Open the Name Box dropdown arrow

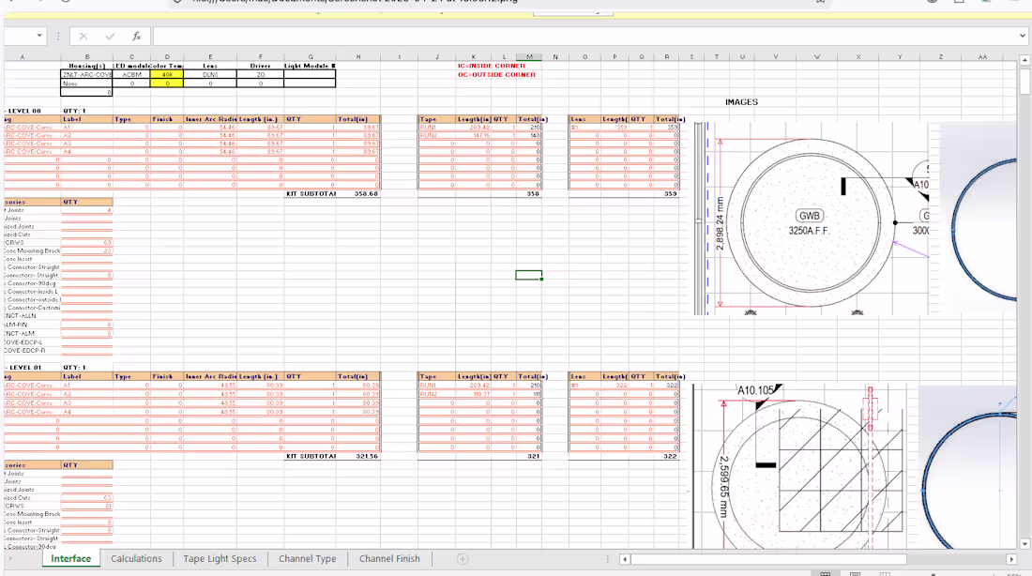[39, 36]
